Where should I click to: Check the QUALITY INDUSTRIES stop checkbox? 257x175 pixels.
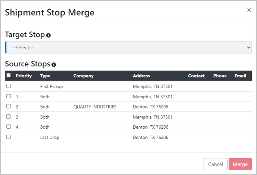click(x=9, y=106)
